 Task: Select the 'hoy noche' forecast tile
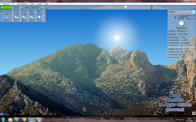pos(6,16)
